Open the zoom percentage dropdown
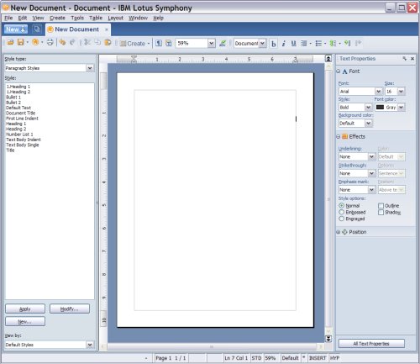420x364 pixels. (x=212, y=43)
